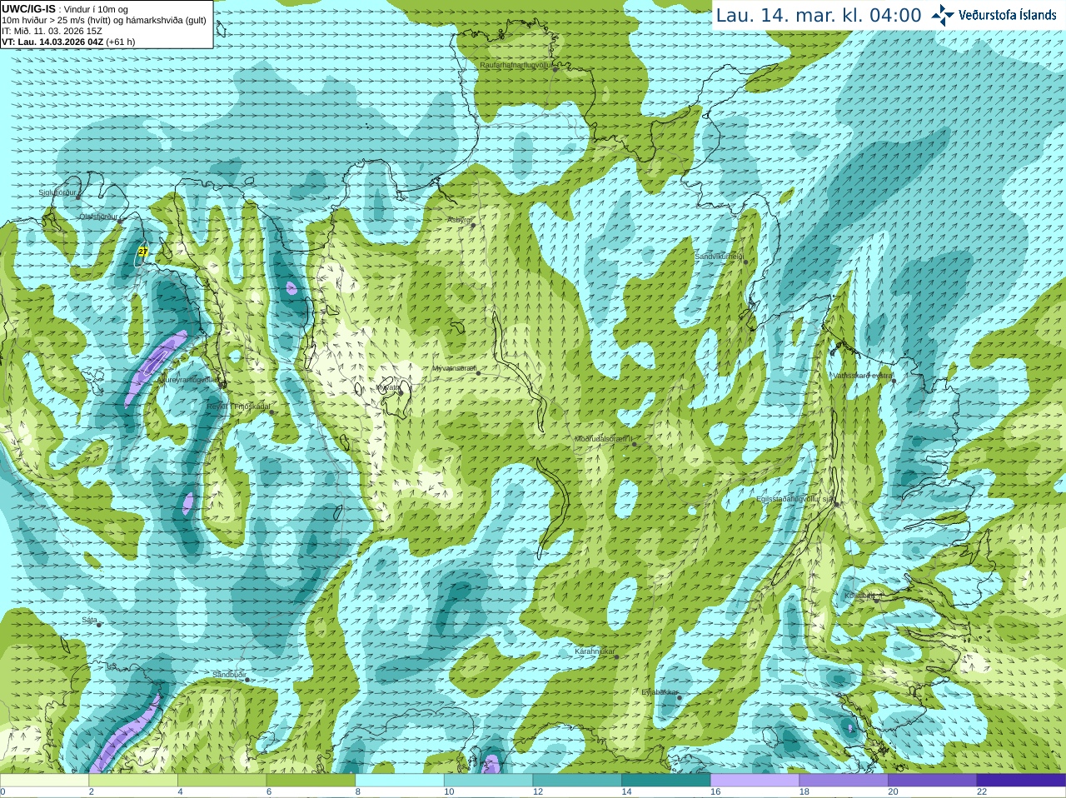Click the Veðurstofa Íslands logo icon
1066x798 pixels.
click(943, 15)
